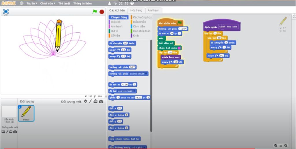Click nếu chạm biên, bật lại block
The image size is (296, 149).
pos(125,139)
